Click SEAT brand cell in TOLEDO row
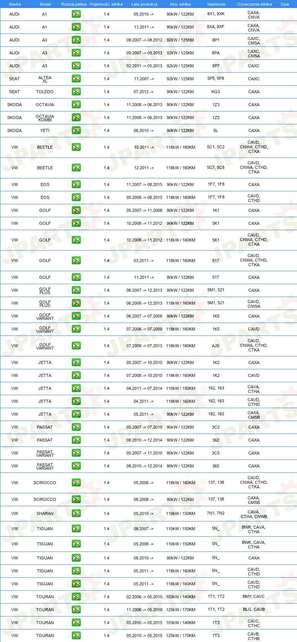The image size is (297, 642). 14,92
